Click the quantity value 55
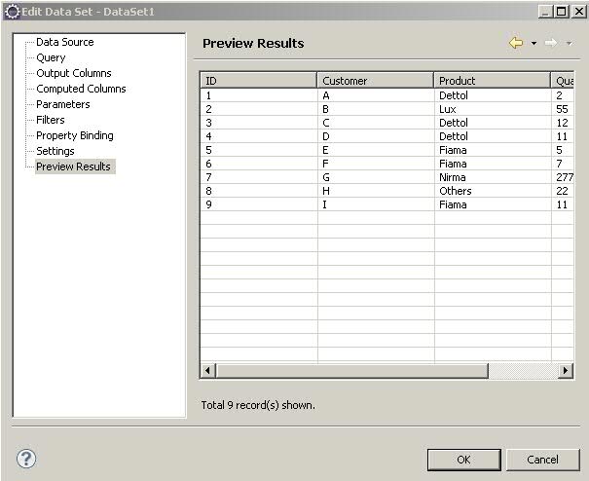This screenshot has height=481, width=589. click(x=563, y=109)
